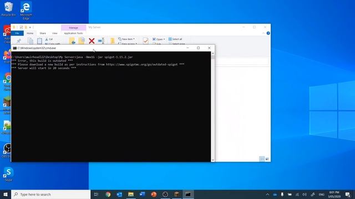
Task: Open the Recycle Bin desktop icon
Action: (9, 9)
